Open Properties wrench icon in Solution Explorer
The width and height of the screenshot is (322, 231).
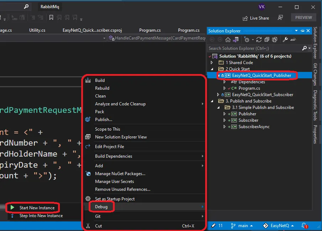tap(285, 40)
